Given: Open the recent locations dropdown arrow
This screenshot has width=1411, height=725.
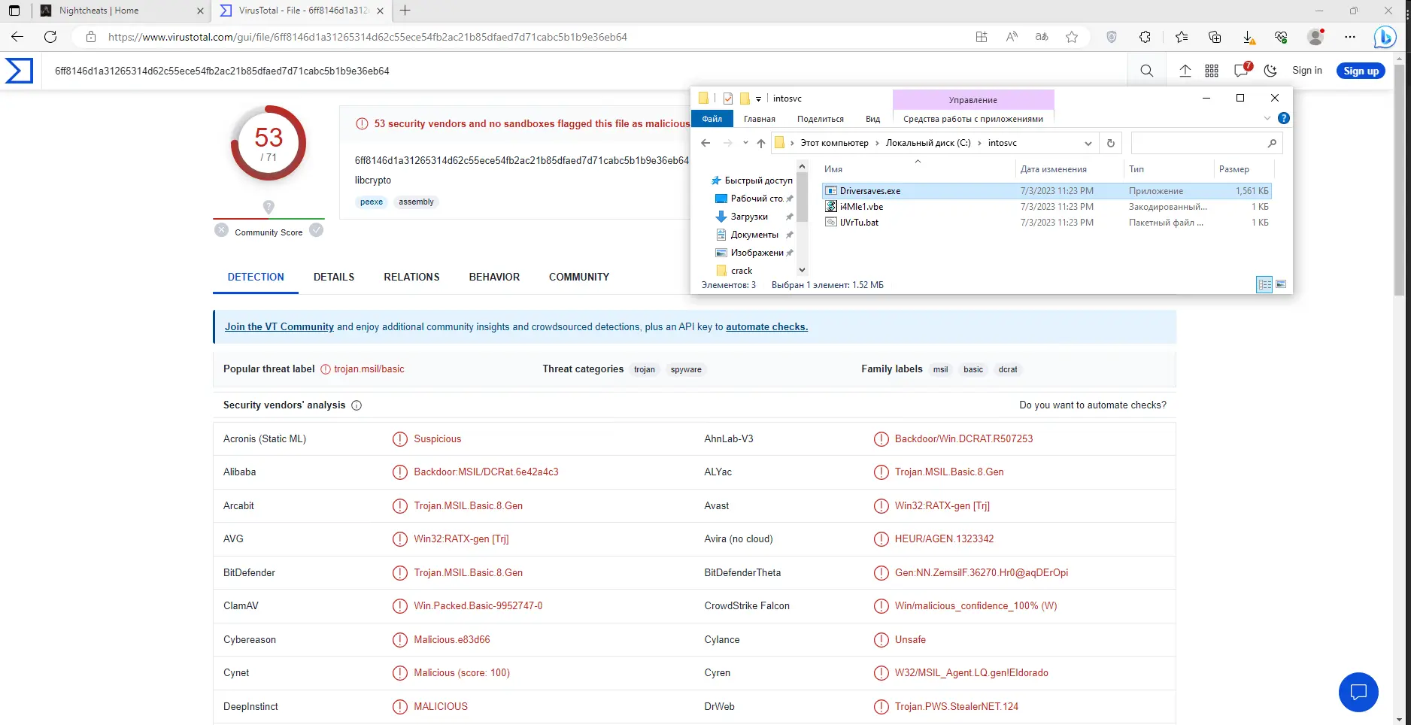Looking at the screenshot, I should click(x=745, y=143).
